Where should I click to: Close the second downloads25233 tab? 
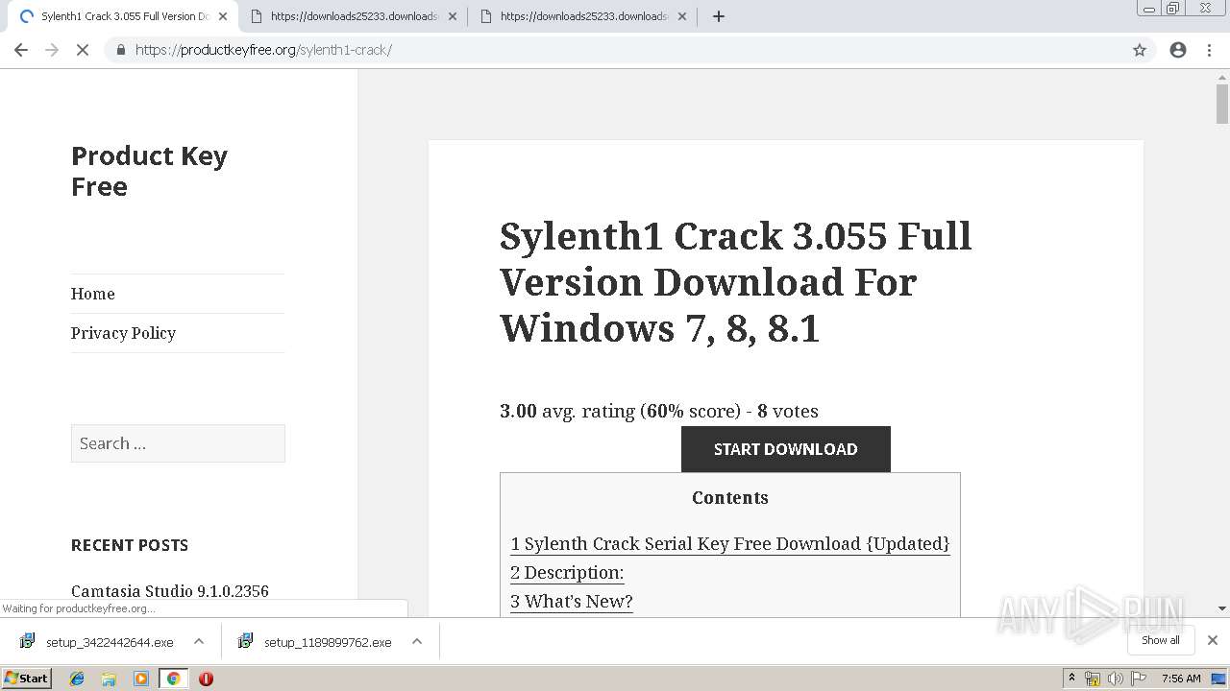[453, 16]
